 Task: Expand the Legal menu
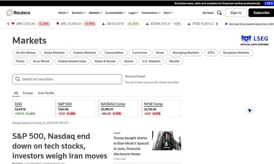133,13
